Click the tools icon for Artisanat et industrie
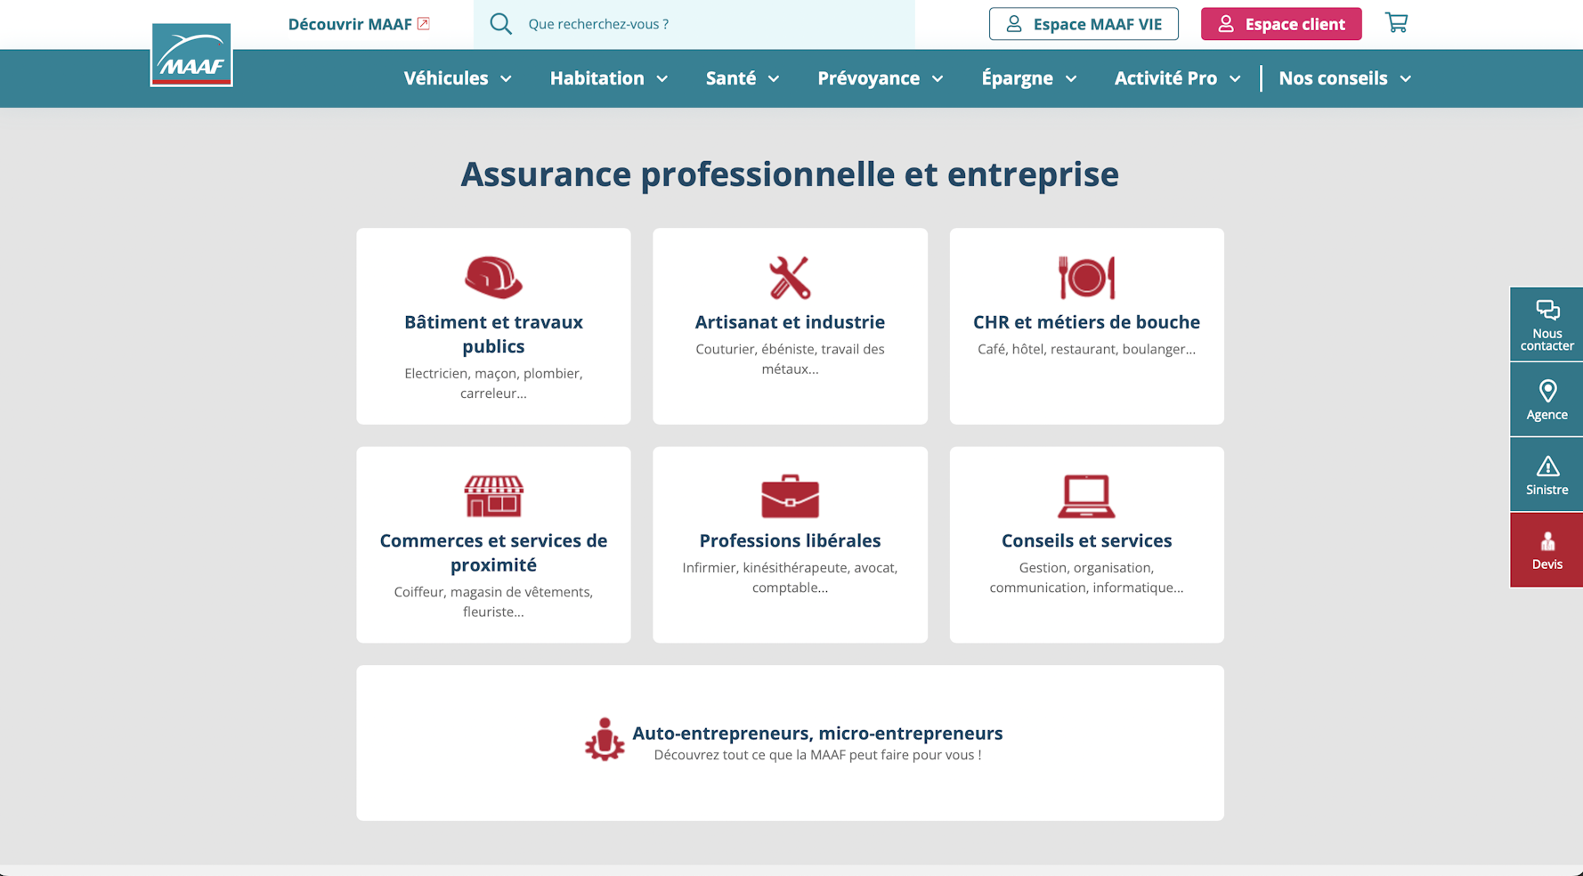1583x876 pixels. coord(790,277)
